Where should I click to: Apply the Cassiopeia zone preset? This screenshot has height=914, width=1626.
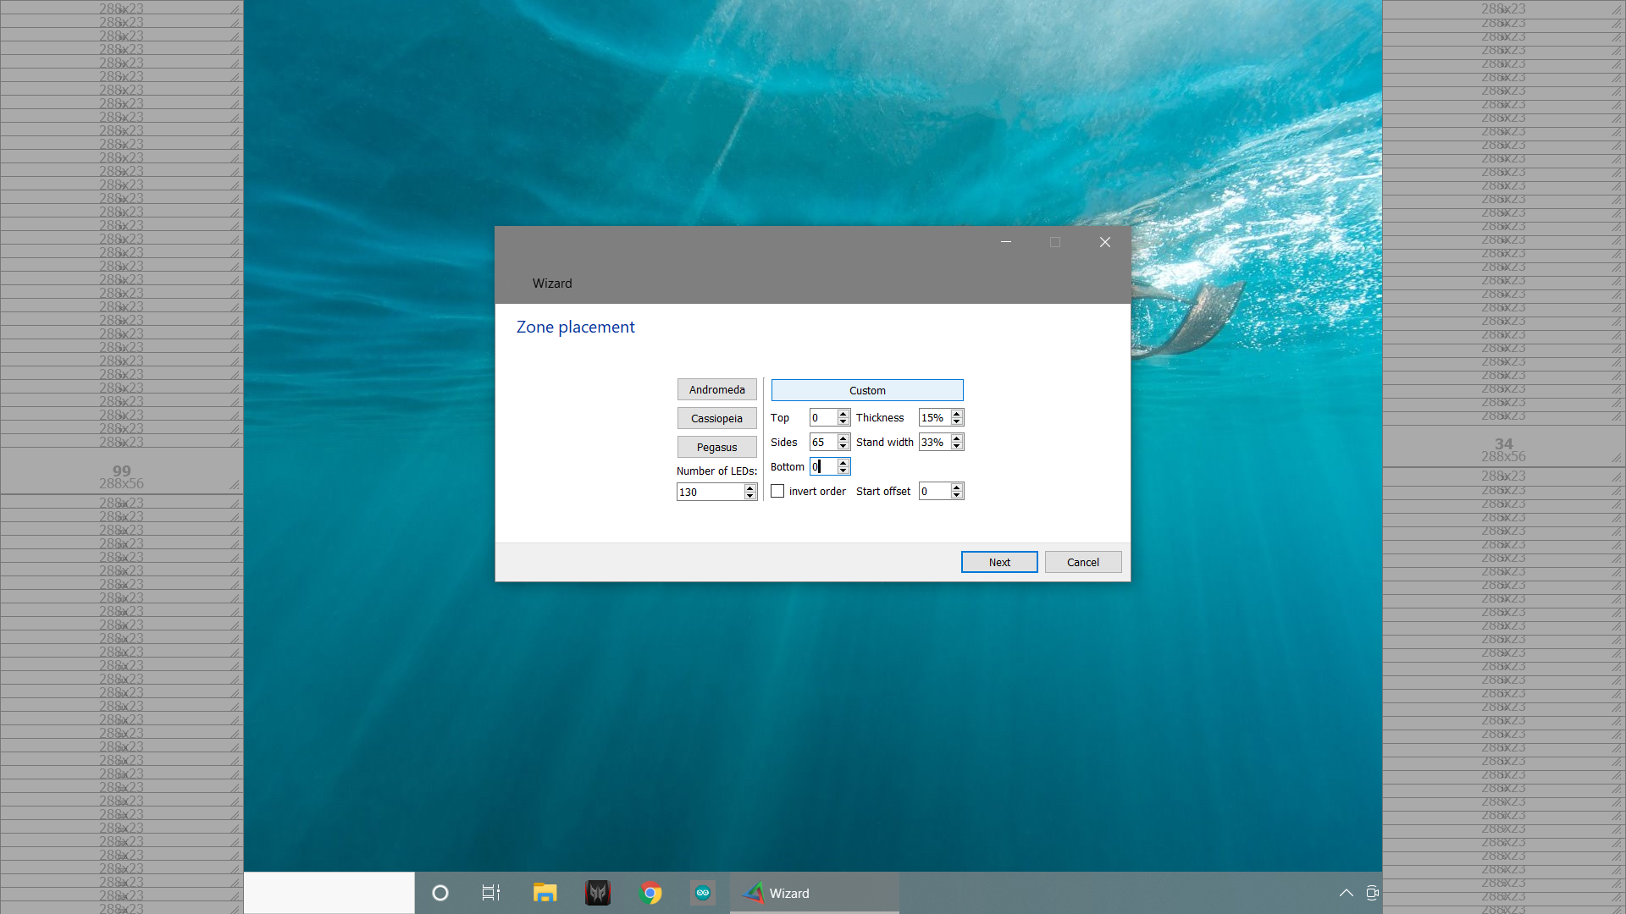[x=716, y=418]
